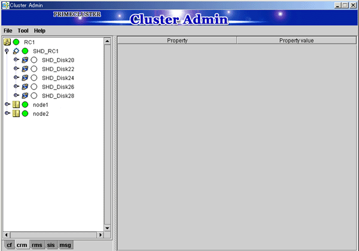The image size is (359, 251).
Task: Select the SHD_RC1 tree label
Action: pos(46,51)
